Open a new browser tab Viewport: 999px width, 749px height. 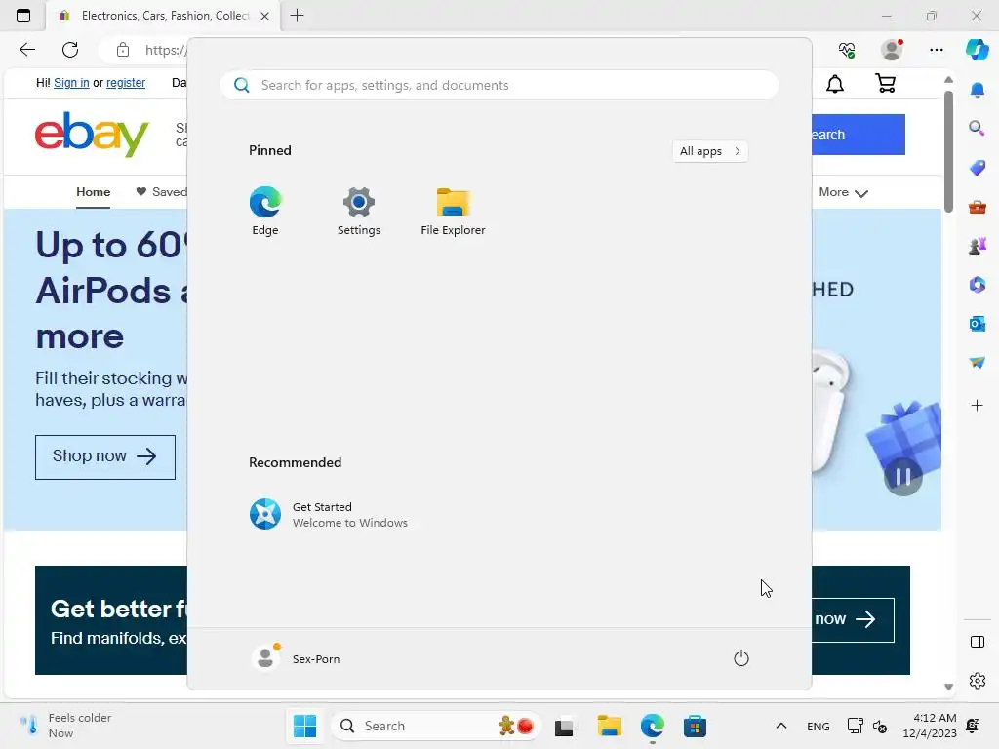tap(297, 16)
